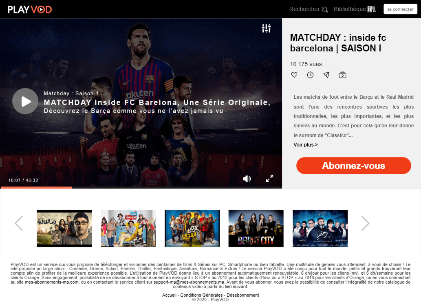Expand description with Voir plus

click(306, 145)
